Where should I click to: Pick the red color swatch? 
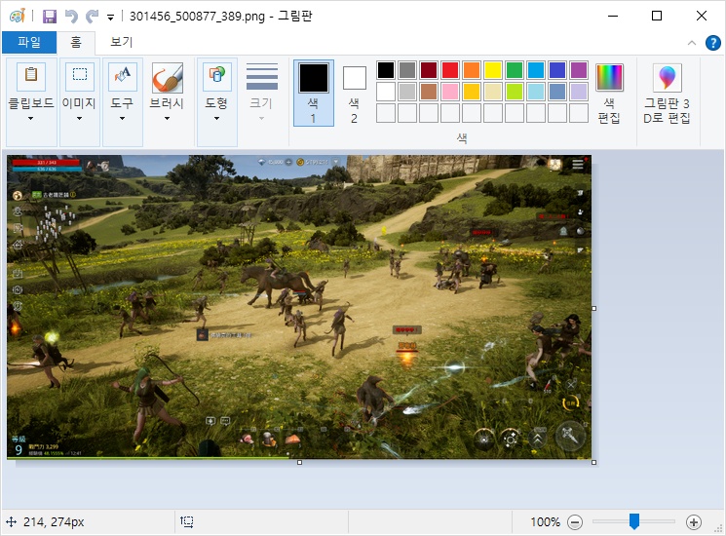[x=450, y=70]
